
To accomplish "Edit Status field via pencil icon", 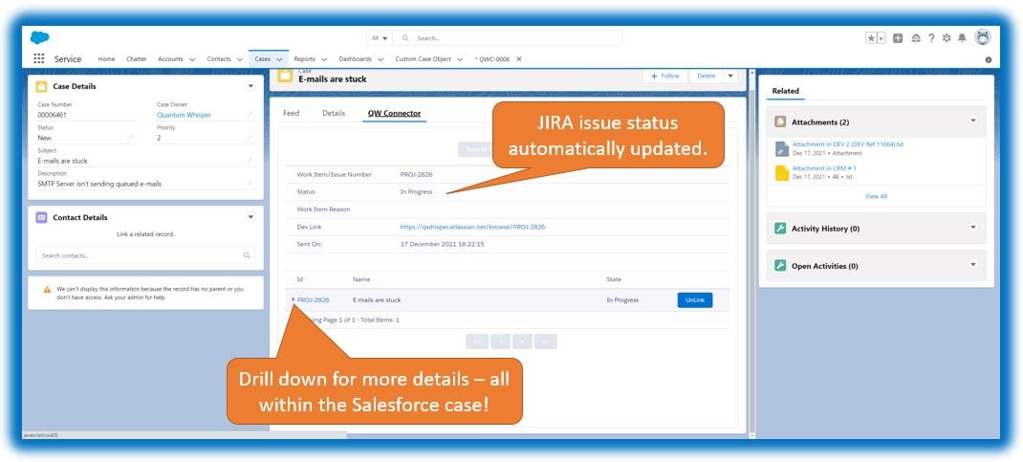I will [x=130, y=138].
